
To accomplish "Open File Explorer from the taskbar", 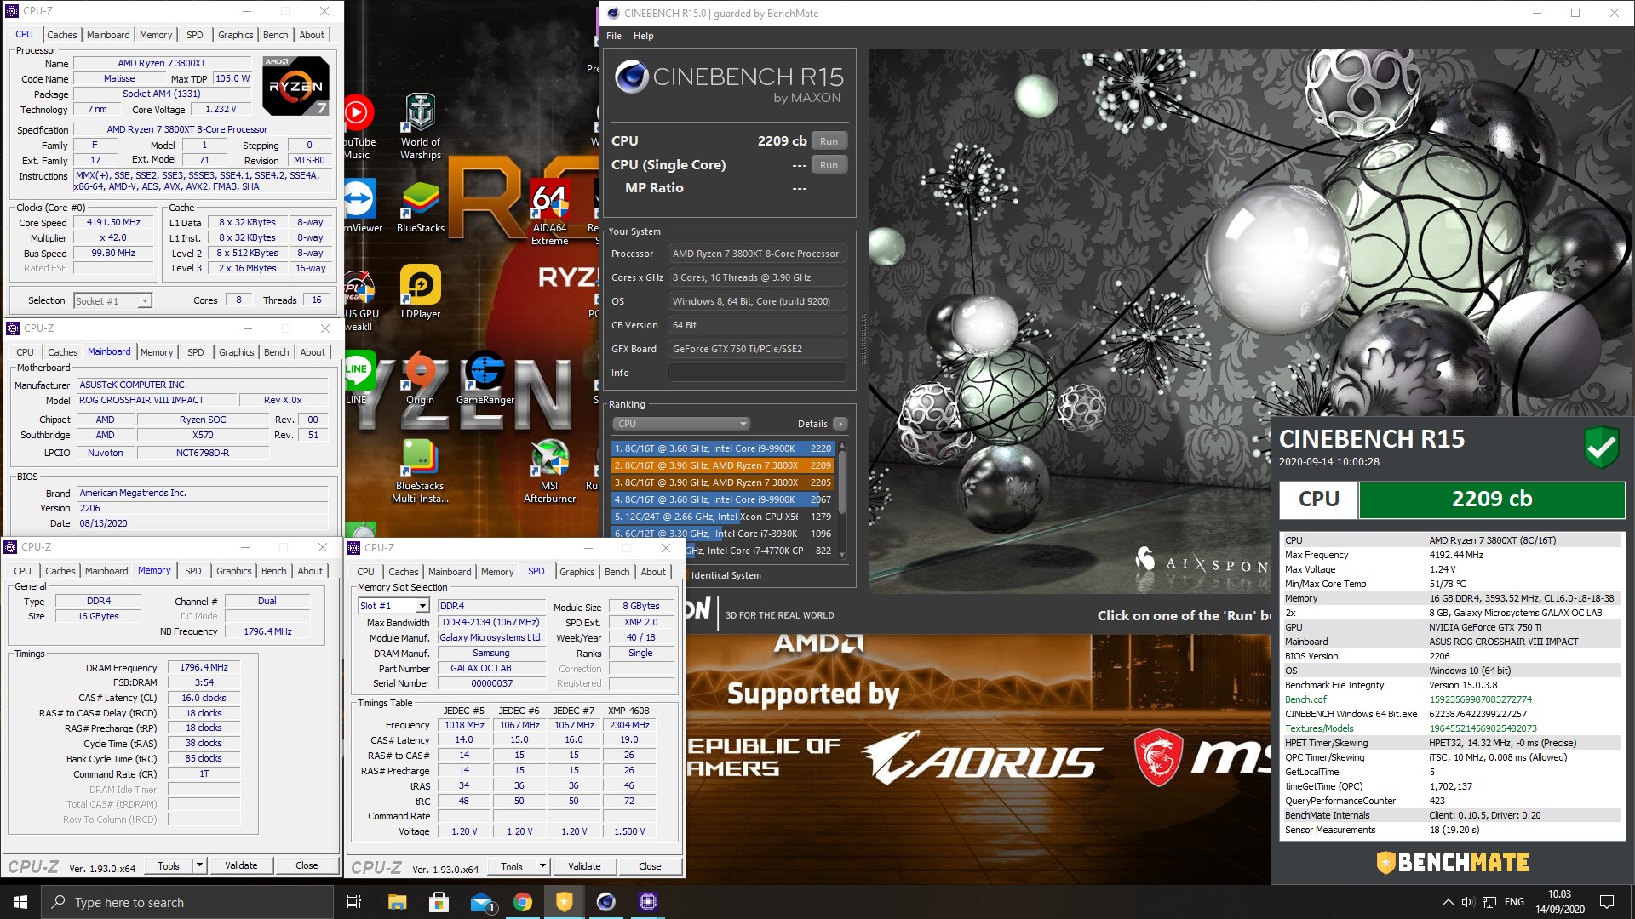I will (x=397, y=902).
